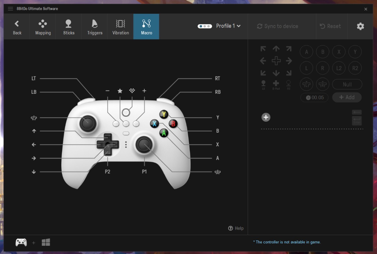Click the controller icon in bottom bar
The image size is (377, 254).
(x=21, y=242)
